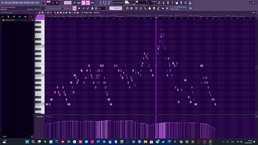The height and width of the screenshot is (145, 258).
Task: Open the EDIT menu
Action: (6, 3)
